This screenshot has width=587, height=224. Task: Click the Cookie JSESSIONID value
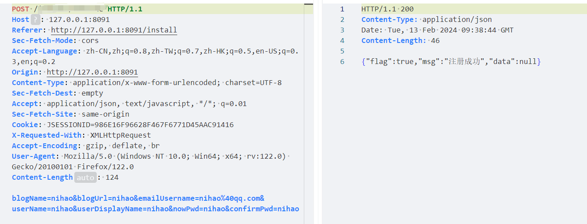tap(140, 124)
